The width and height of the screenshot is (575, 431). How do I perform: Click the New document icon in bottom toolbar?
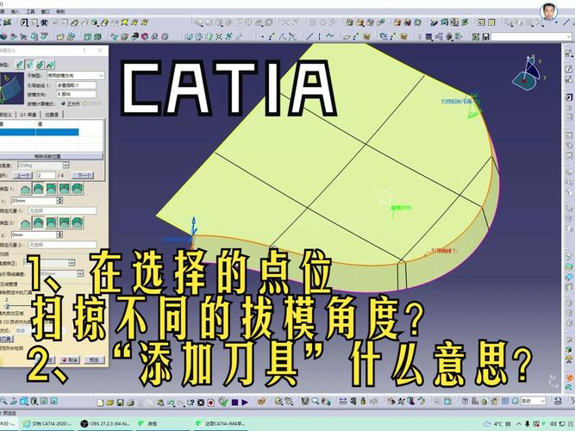click(101, 403)
